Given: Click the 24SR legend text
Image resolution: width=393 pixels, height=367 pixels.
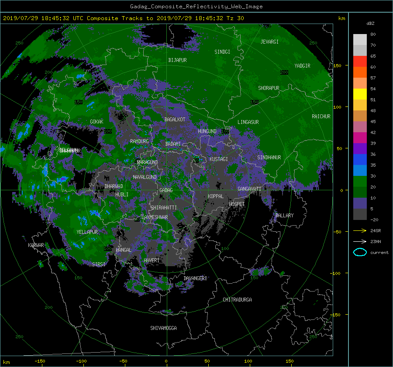Looking at the screenshot, I should tap(376, 231).
